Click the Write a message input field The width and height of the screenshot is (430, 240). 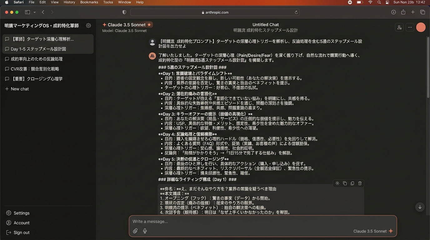263,222
